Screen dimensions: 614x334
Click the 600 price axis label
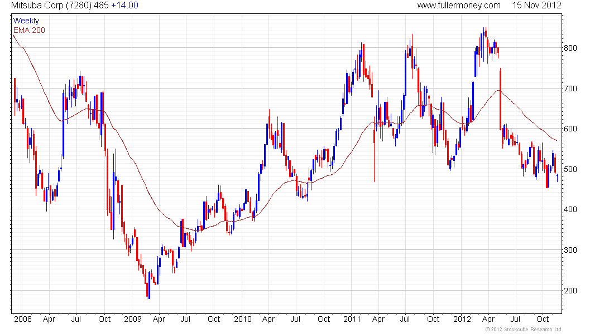coord(570,129)
